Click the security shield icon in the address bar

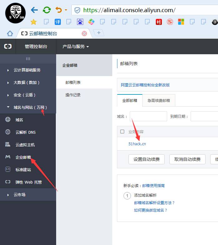point(77,10)
